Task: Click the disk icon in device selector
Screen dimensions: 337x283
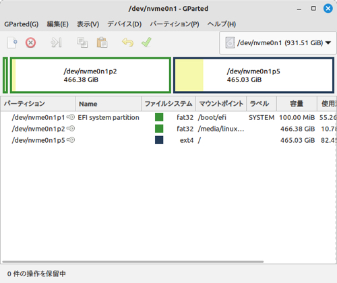Action: (230, 42)
